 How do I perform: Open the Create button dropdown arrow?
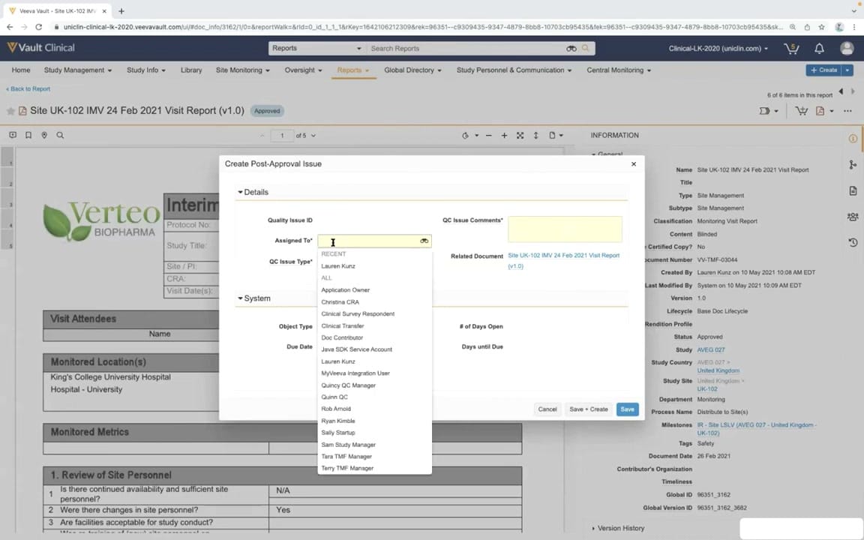point(847,70)
